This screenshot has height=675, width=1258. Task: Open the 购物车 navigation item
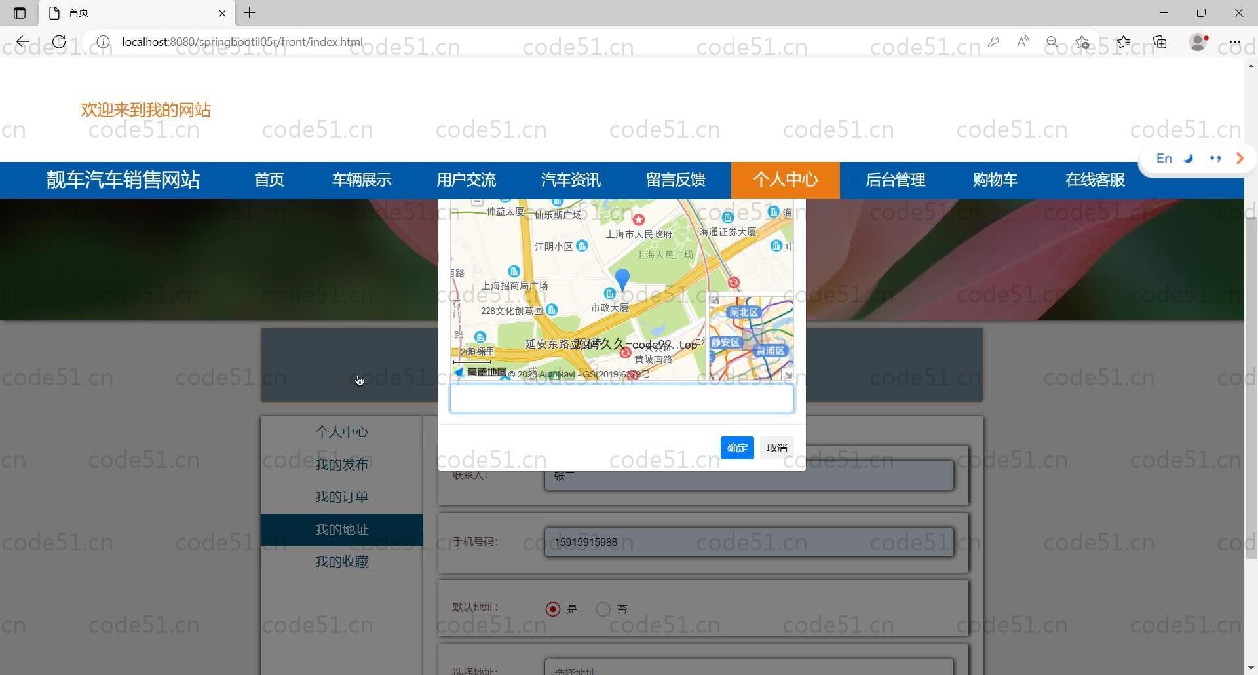point(995,180)
